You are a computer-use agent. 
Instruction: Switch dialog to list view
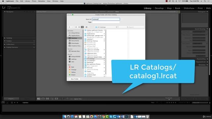(x=79, y=27)
